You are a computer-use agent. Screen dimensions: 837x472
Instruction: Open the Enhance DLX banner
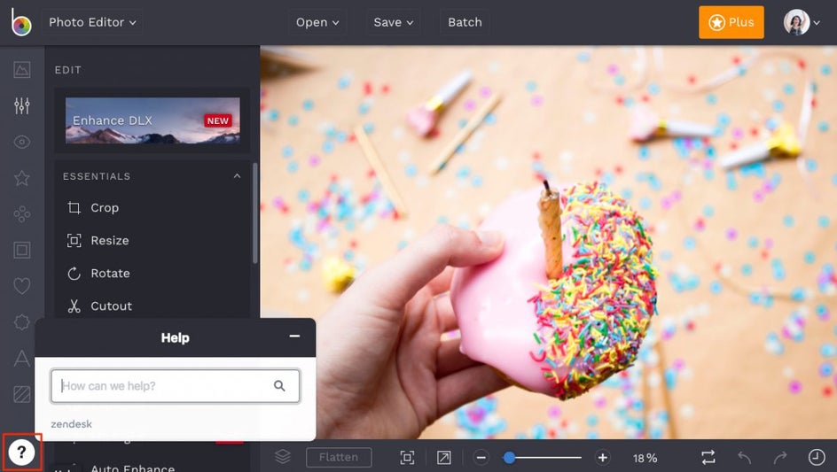[x=153, y=120]
